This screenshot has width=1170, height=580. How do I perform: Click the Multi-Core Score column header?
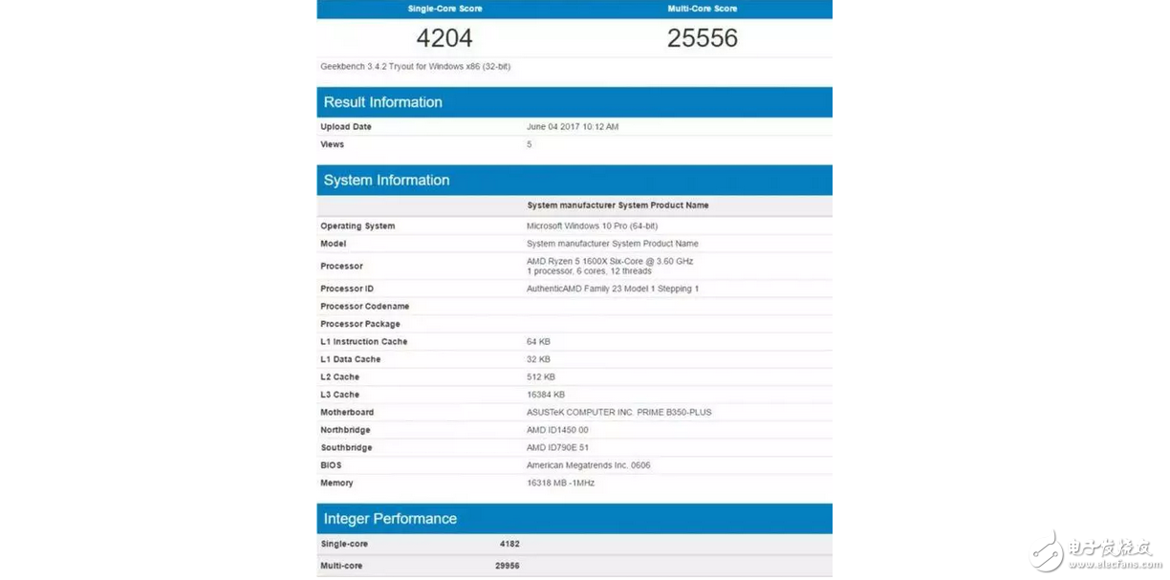(702, 9)
